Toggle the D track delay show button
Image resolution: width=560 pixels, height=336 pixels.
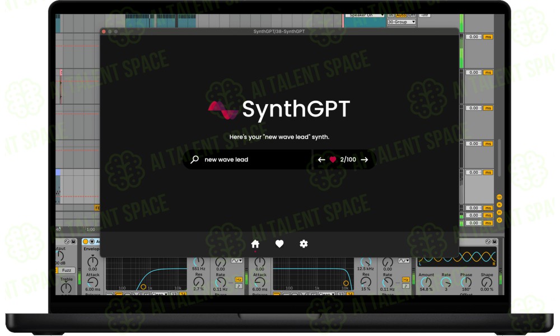click(500, 220)
